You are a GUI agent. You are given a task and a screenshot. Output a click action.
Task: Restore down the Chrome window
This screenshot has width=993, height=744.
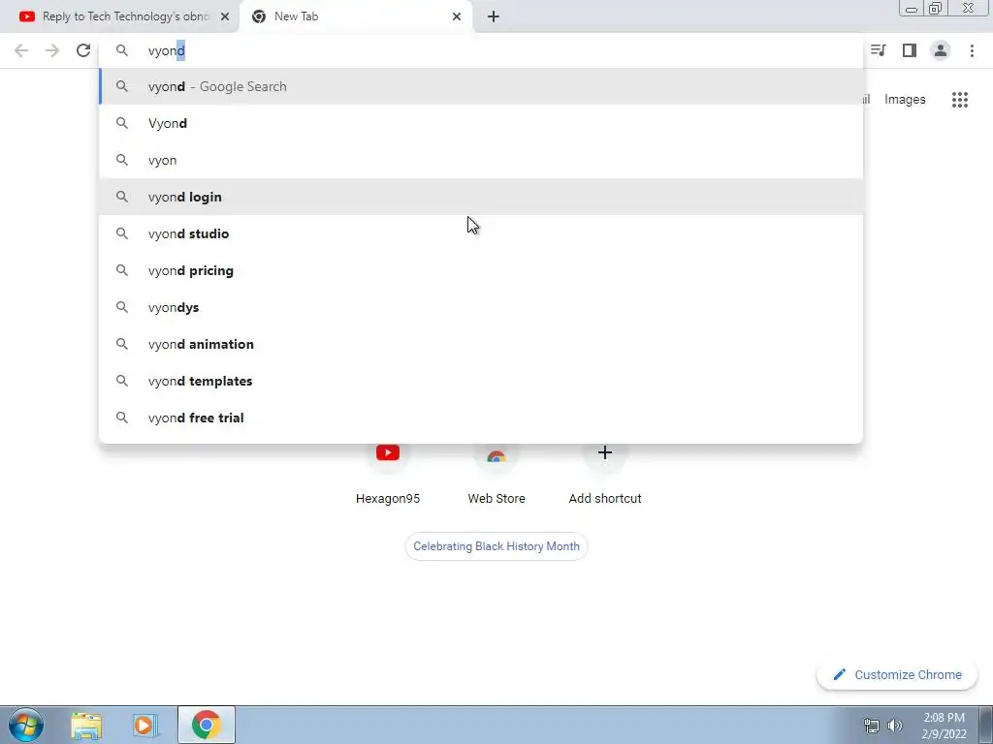(x=936, y=8)
